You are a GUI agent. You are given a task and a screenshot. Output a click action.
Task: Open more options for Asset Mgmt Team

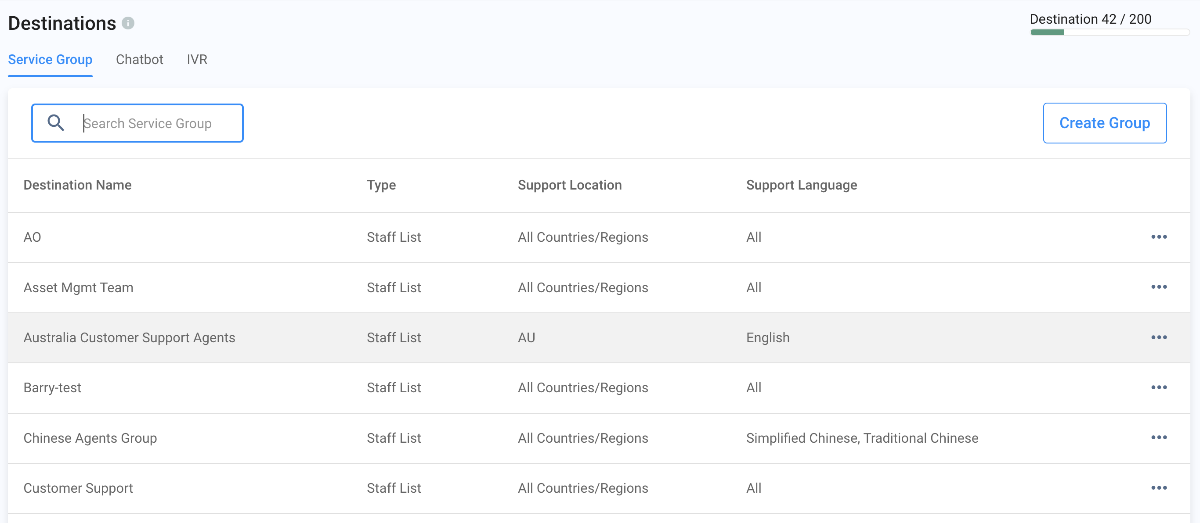[x=1159, y=287]
